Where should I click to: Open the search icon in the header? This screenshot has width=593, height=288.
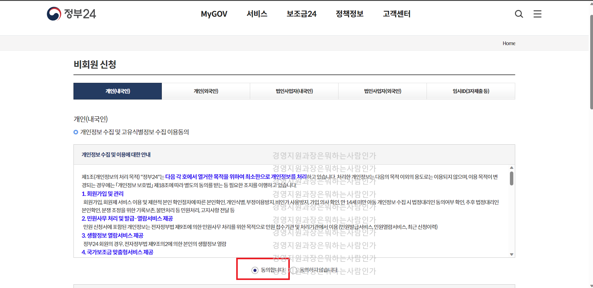click(519, 14)
